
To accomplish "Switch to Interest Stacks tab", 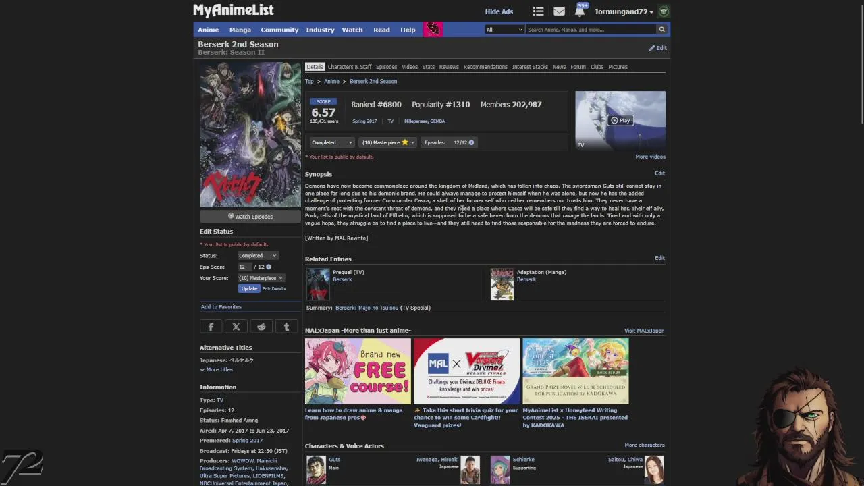I will [x=530, y=67].
